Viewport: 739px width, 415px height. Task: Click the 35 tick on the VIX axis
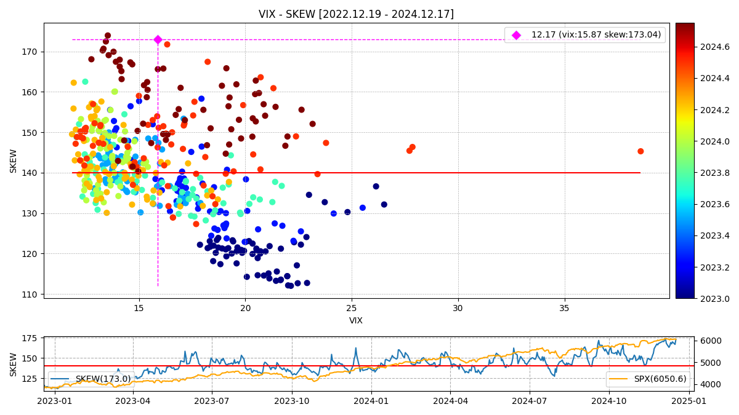tap(564, 307)
